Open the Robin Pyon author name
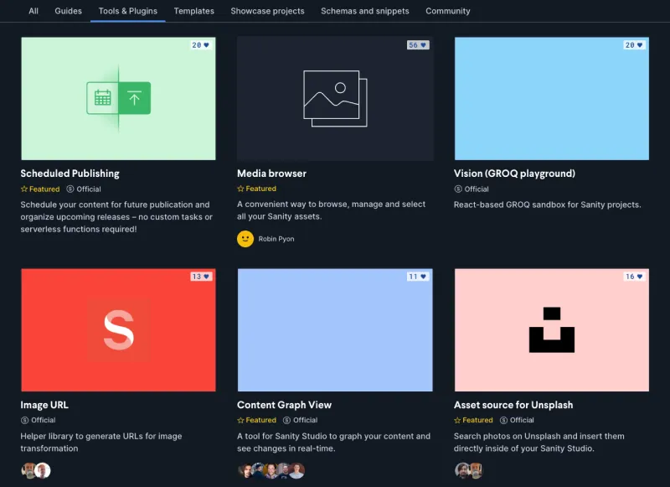The height and width of the screenshot is (487, 670). (276, 239)
